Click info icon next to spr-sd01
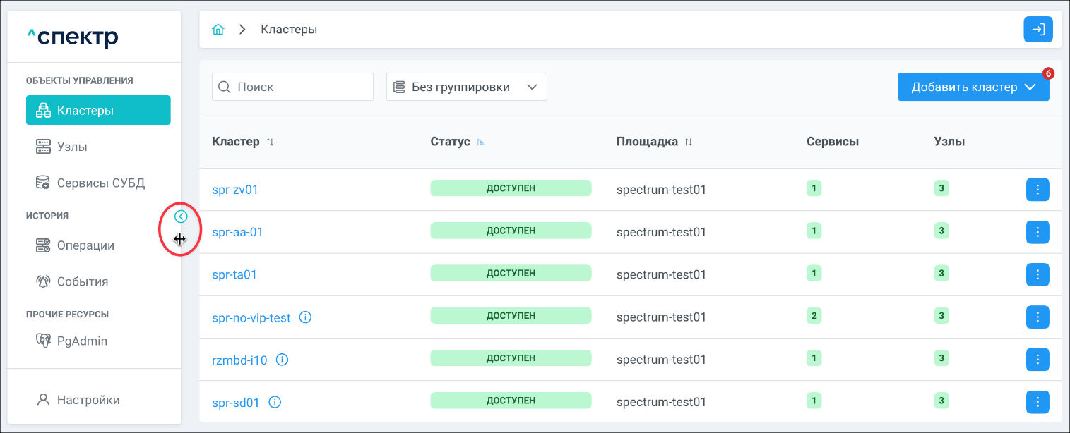1070x433 pixels. pyautogui.click(x=275, y=403)
